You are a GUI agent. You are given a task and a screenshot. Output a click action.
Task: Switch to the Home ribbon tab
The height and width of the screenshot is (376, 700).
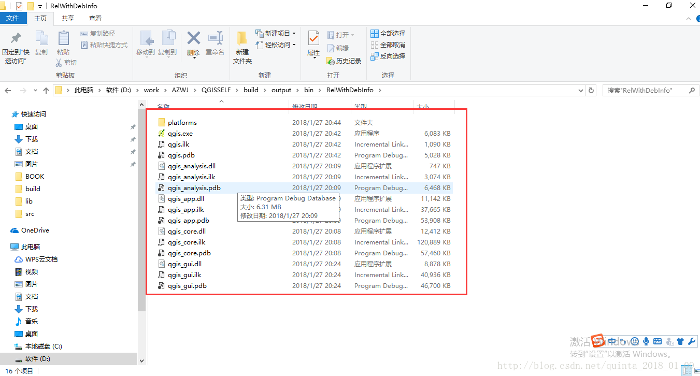pos(40,18)
